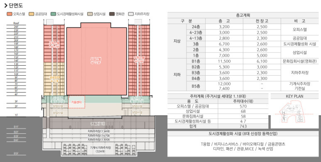Click the 4~23층 row label
The image size is (321, 162).
pyautogui.click(x=196, y=32)
